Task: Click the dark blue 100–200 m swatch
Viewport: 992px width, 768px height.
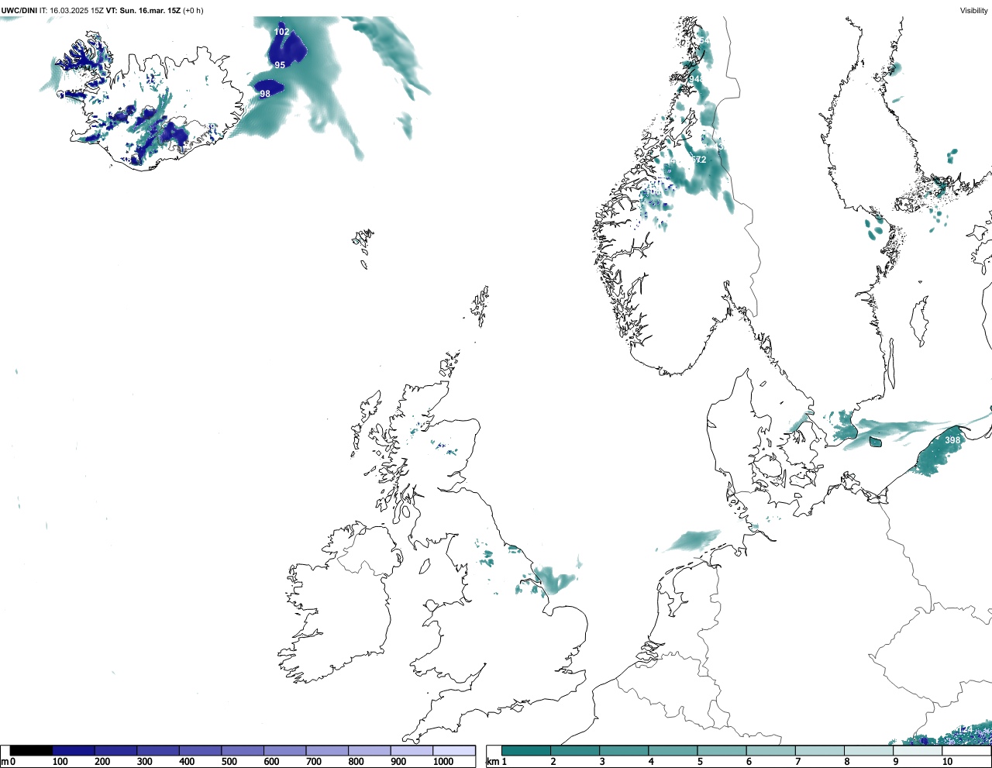Action: coord(74,750)
